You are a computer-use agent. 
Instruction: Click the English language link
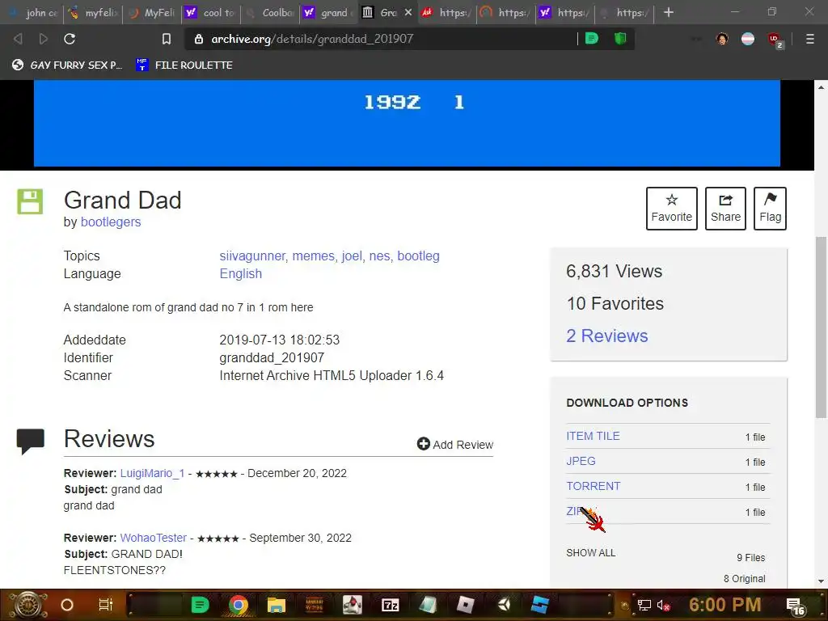[241, 273]
